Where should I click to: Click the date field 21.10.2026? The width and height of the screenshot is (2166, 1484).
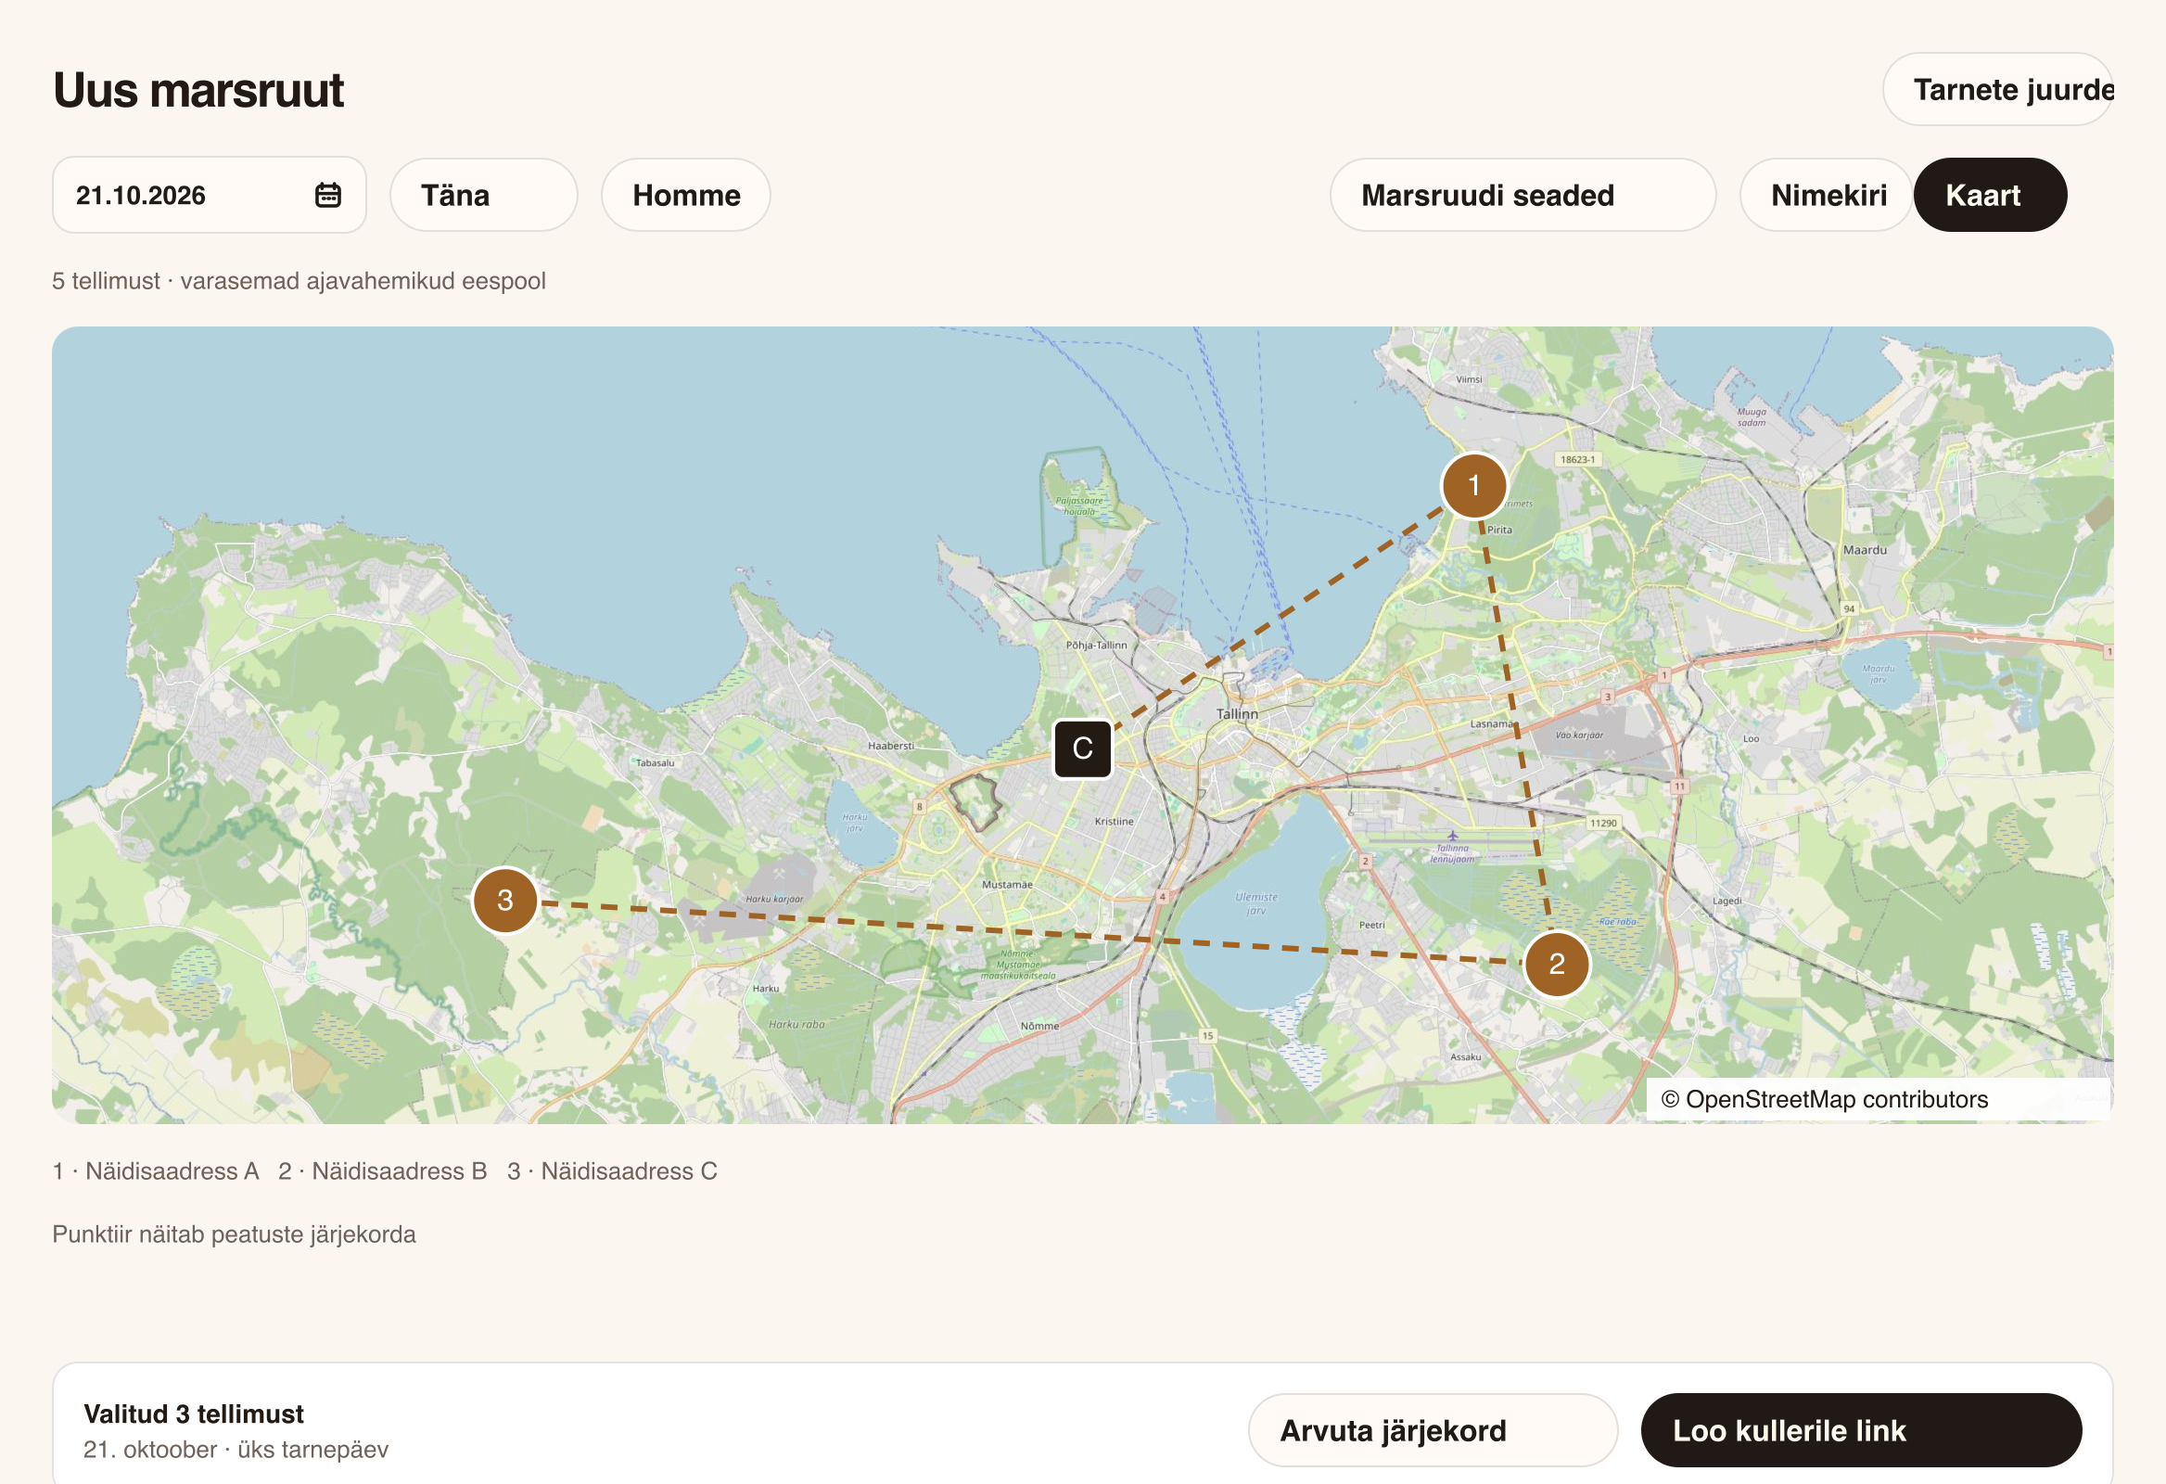tap(209, 195)
